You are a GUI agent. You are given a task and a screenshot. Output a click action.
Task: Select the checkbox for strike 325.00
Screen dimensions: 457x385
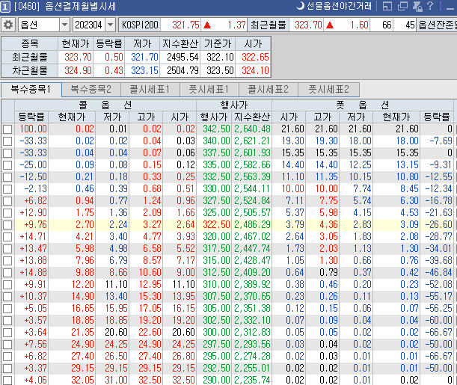click(x=7, y=212)
